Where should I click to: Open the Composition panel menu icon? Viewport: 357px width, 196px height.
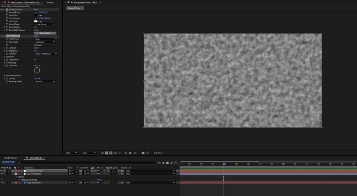coord(100,2)
